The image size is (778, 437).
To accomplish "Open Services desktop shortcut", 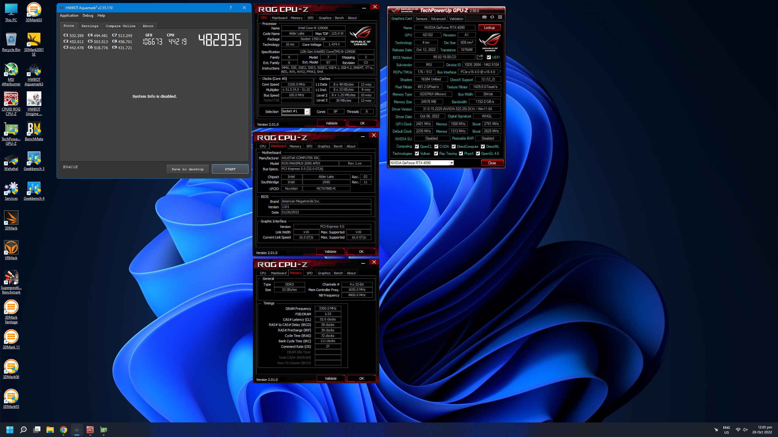I will [11, 191].
